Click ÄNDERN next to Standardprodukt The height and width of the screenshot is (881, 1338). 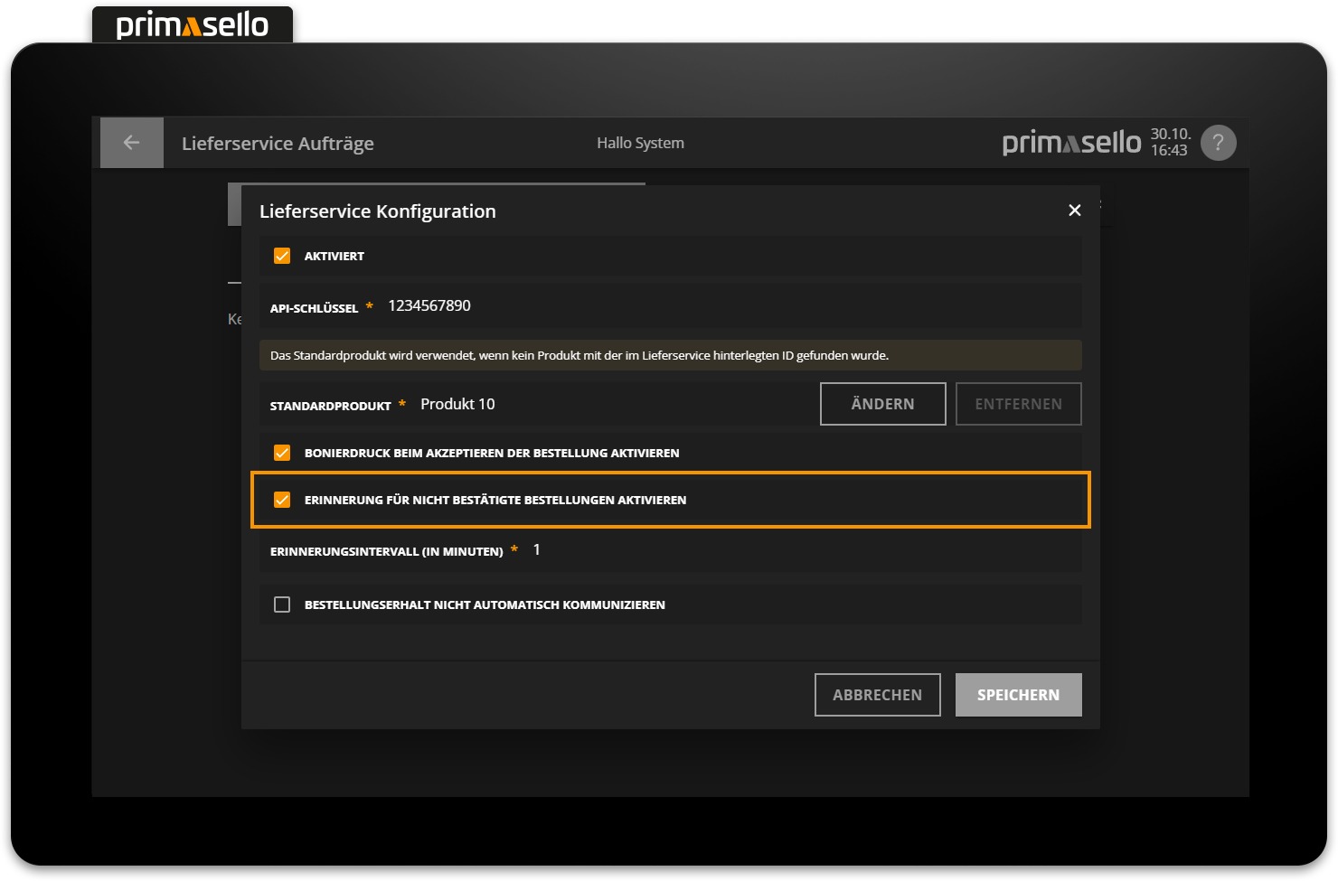(x=882, y=404)
